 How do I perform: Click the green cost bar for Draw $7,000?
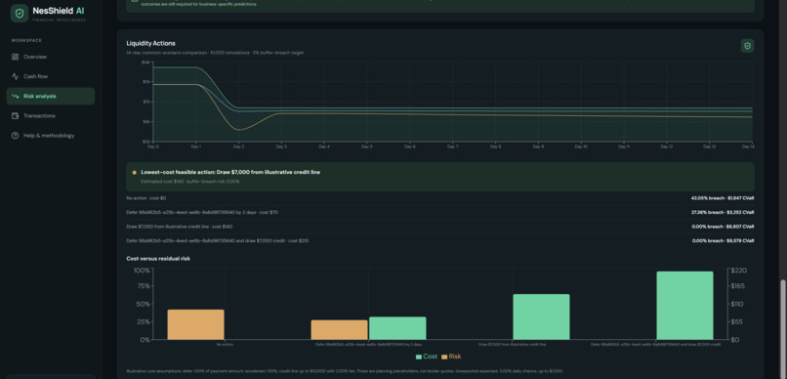click(541, 316)
